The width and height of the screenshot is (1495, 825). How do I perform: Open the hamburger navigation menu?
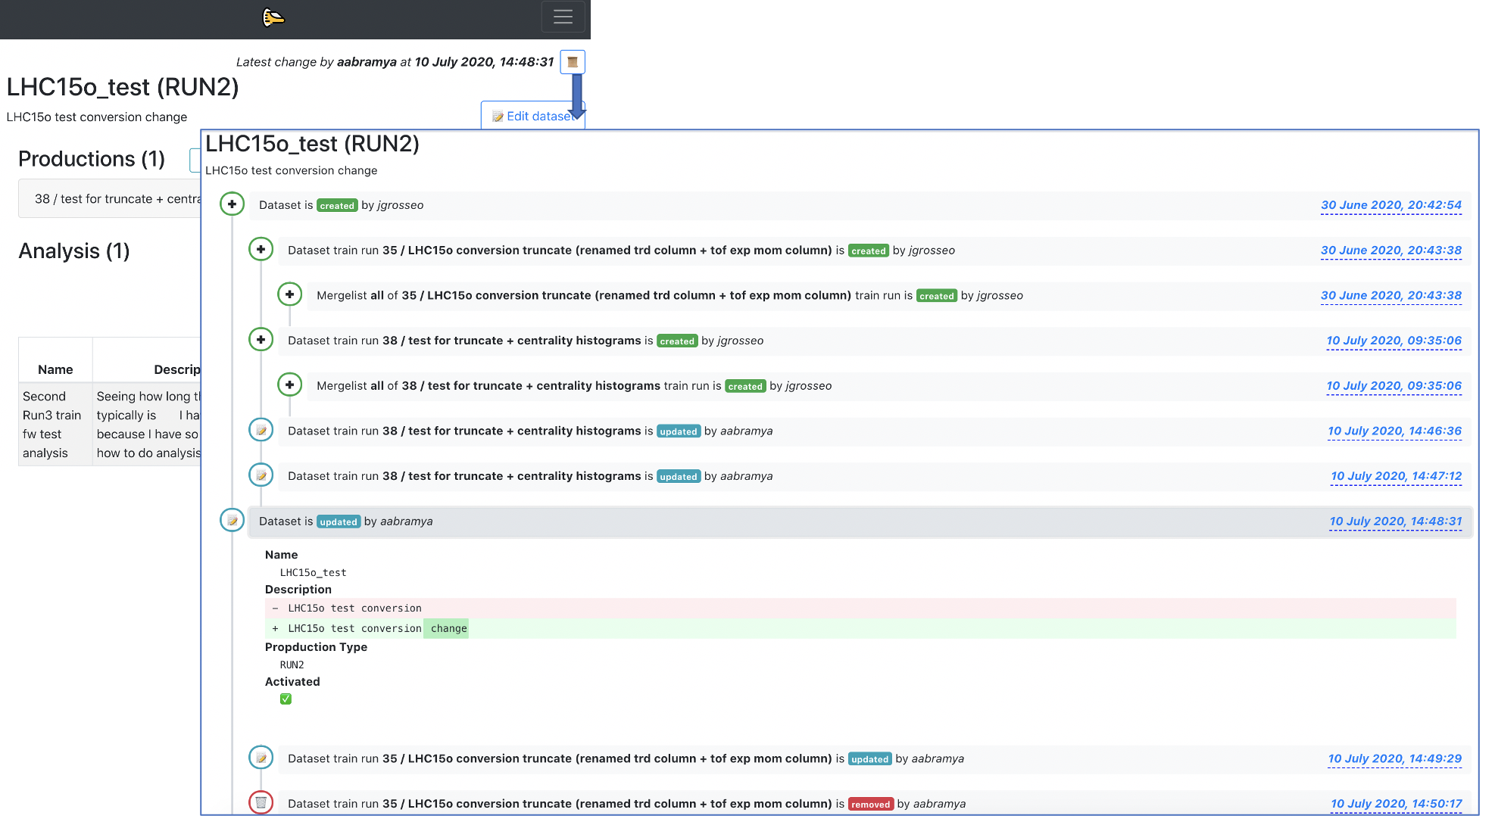(563, 17)
